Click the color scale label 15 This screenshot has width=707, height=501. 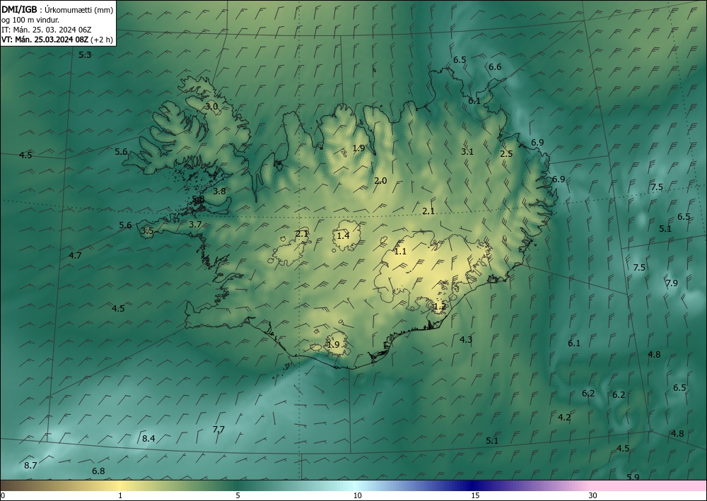point(475,495)
